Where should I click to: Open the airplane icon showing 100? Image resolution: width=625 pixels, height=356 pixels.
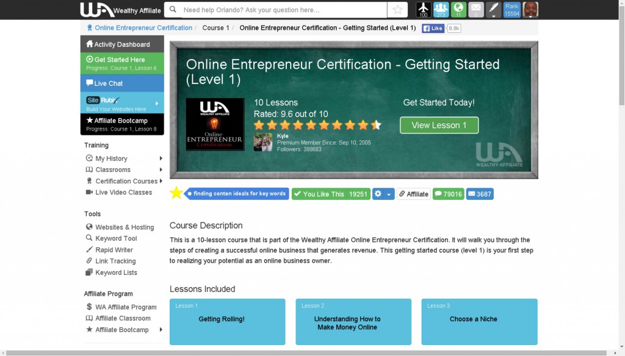coord(424,10)
